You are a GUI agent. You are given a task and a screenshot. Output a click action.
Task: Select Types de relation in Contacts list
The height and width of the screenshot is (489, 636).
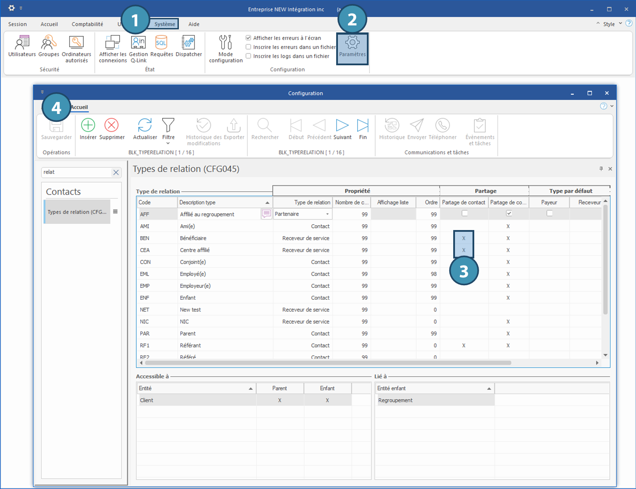coord(77,212)
